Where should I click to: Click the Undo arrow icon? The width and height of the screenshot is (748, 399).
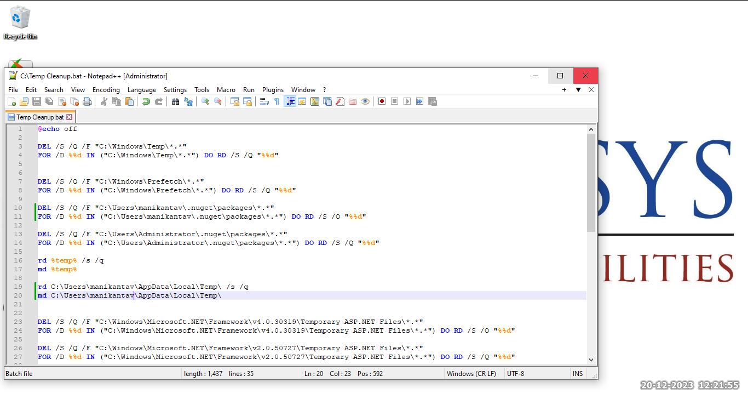[x=146, y=101]
